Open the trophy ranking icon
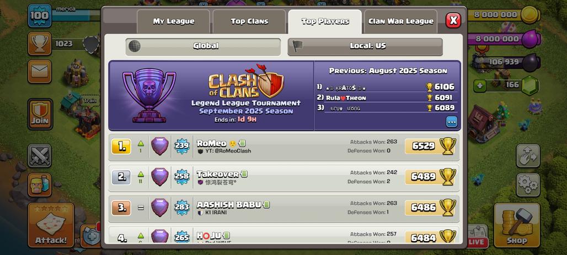The height and width of the screenshot is (255, 567). (x=39, y=44)
